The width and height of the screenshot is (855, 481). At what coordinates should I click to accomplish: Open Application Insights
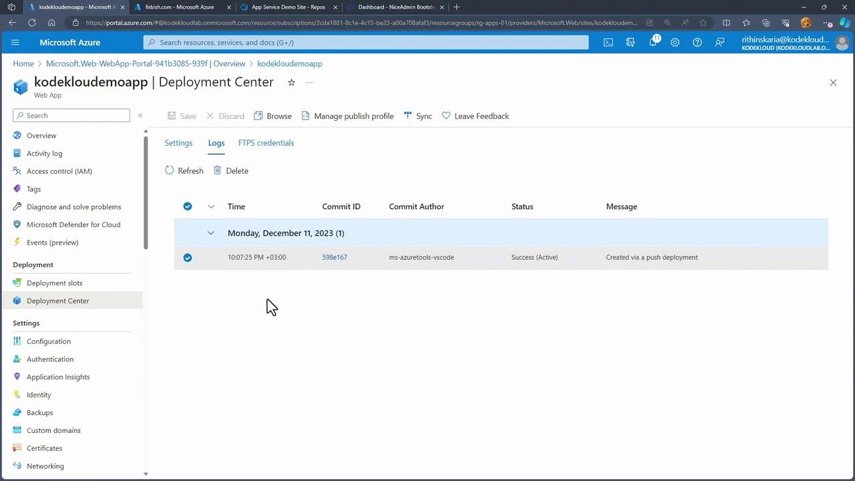(x=58, y=377)
